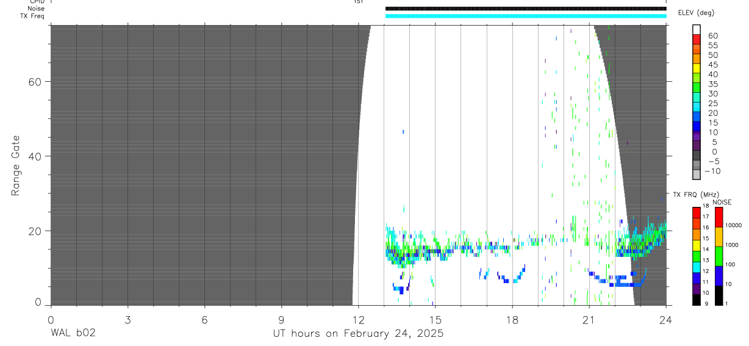Click 'UT hours on February 24, 2025' axis title
Image resolution: width=749 pixels, height=346 pixels.
coord(359,334)
